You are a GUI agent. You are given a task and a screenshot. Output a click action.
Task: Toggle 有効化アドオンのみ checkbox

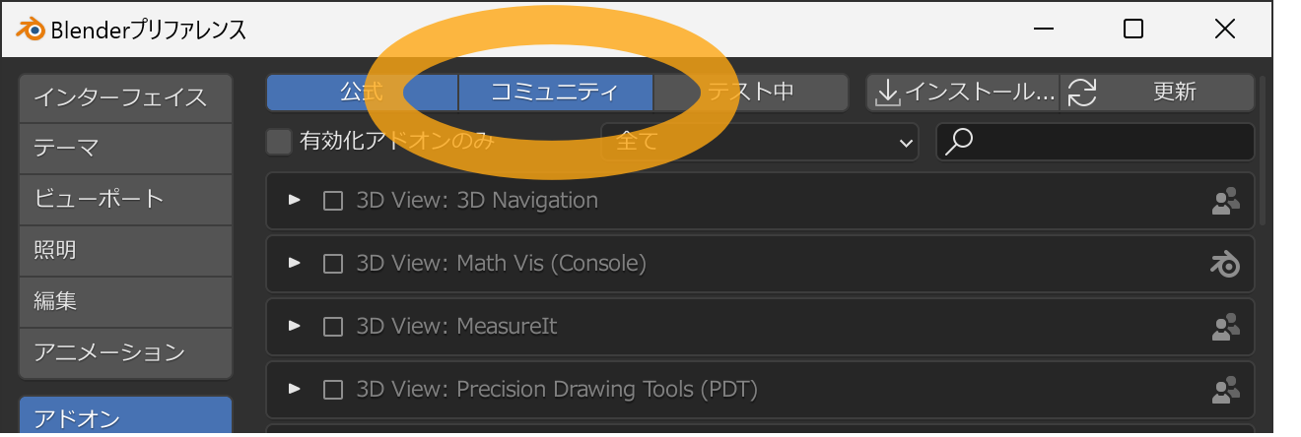pos(279,142)
